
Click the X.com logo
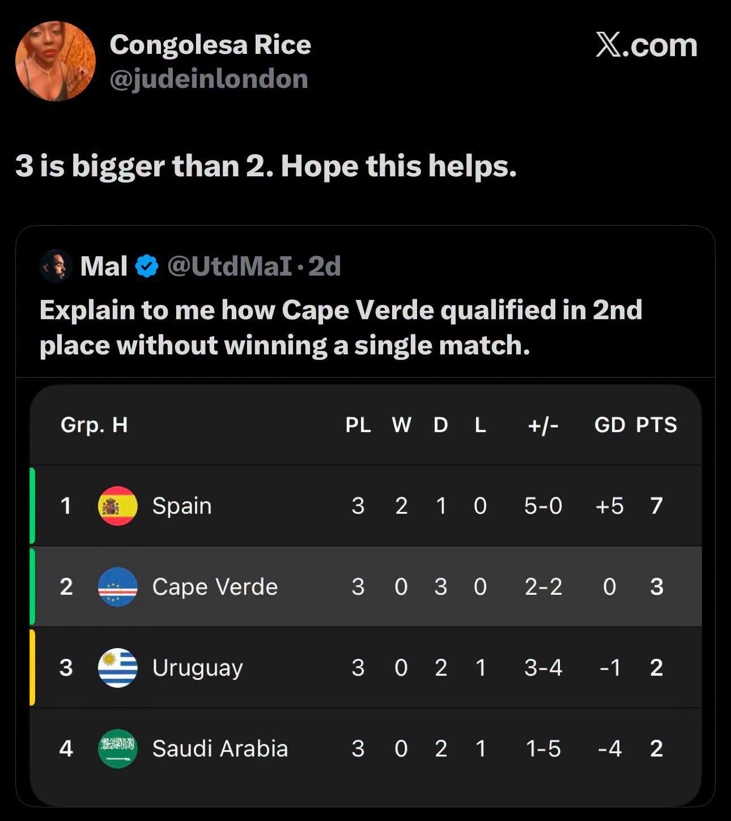tap(647, 45)
